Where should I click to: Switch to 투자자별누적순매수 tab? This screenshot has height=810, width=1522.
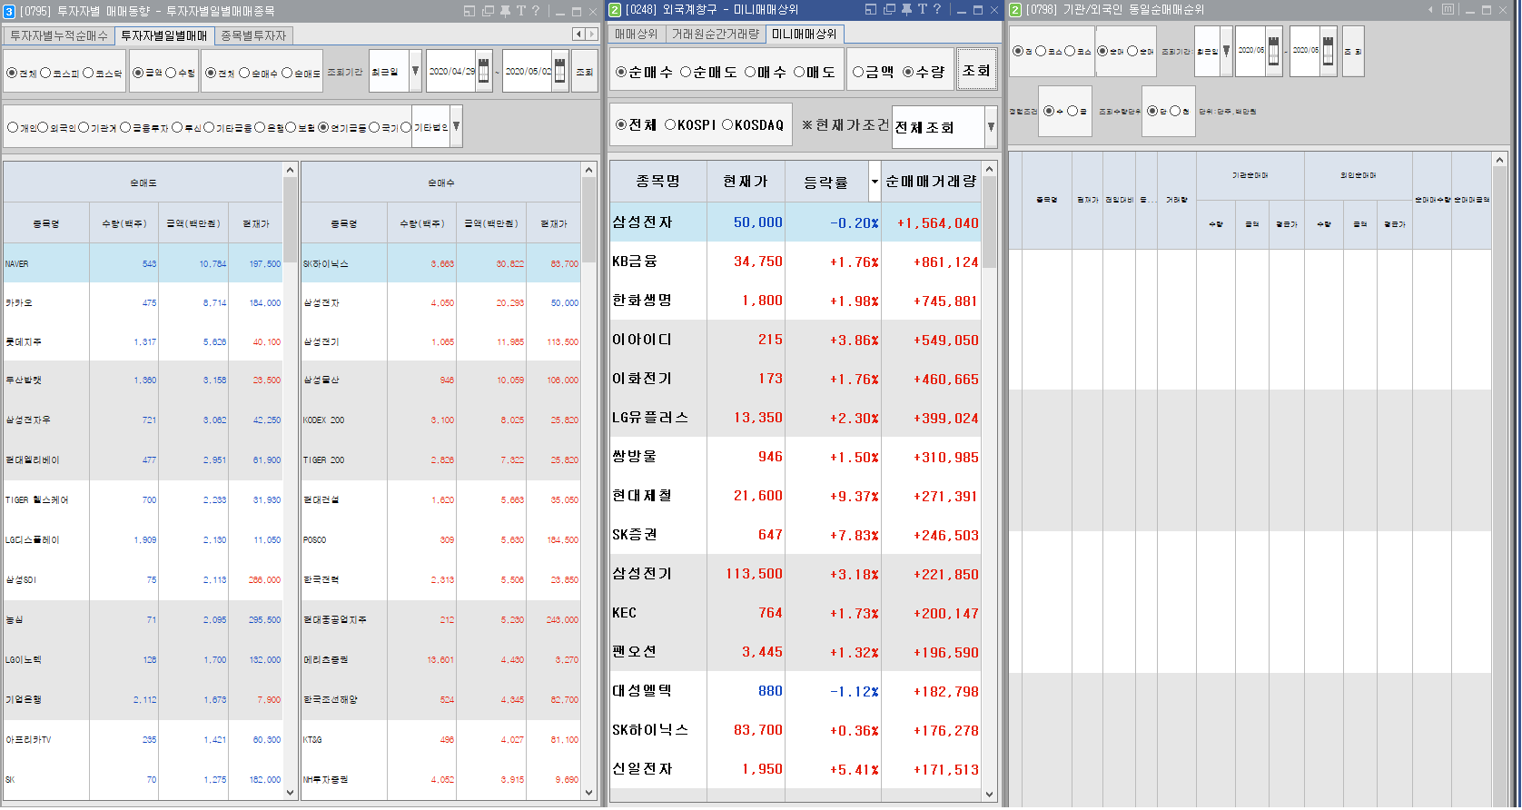point(59,35)
